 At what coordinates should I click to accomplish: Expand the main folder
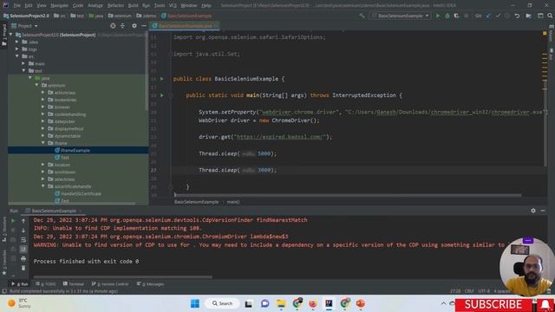[x=23, y=63]
